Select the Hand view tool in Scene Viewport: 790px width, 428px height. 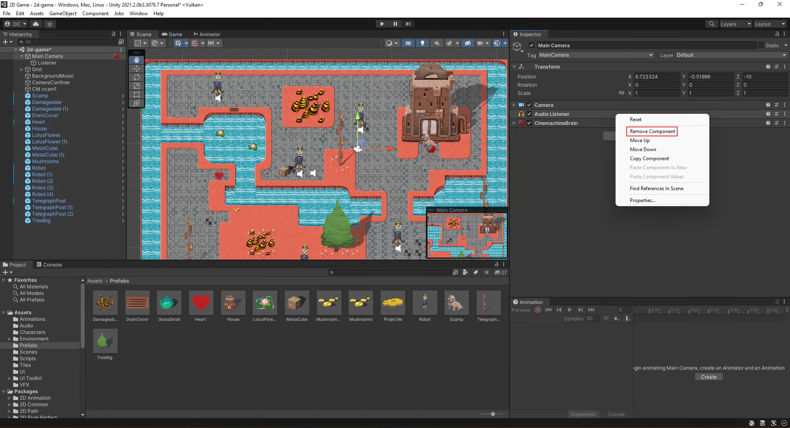pos(137,60)
